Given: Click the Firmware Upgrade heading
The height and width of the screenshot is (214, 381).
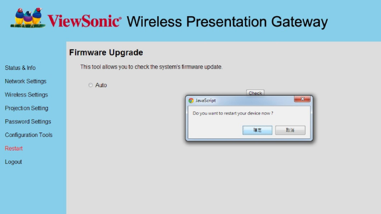Looking at the screenshot, I should click(106, 52).
